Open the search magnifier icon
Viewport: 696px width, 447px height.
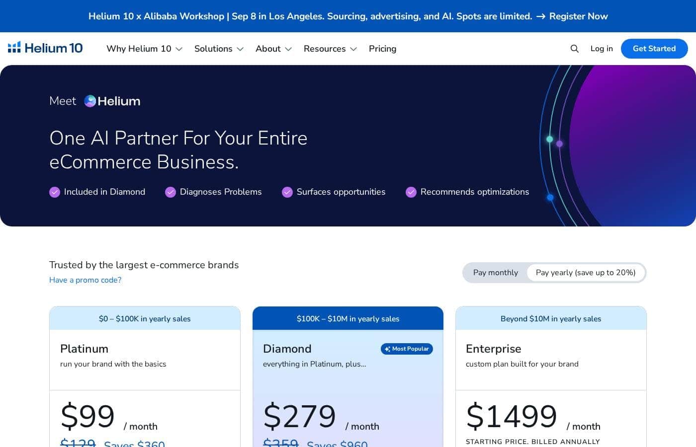tap(575, 49)
